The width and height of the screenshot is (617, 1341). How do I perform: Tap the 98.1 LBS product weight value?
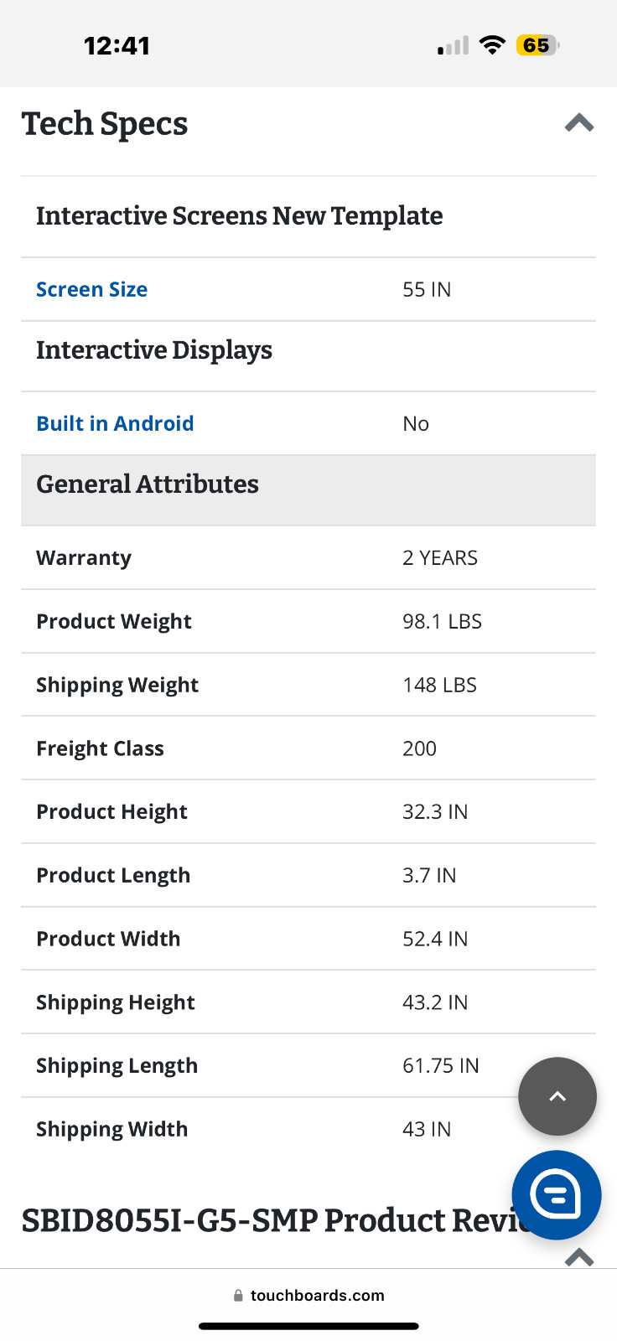tap(442, 622)
